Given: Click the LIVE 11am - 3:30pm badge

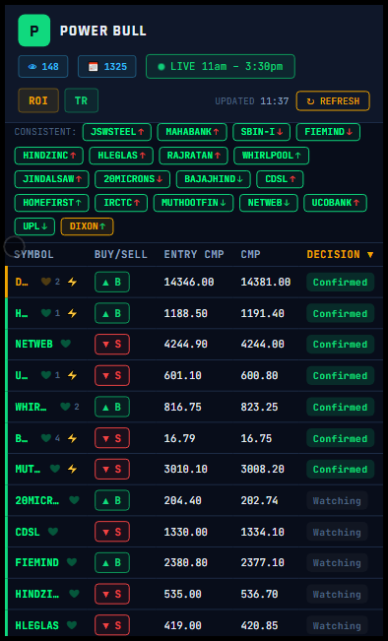Looking at the screenshot, I should point(221,66).
